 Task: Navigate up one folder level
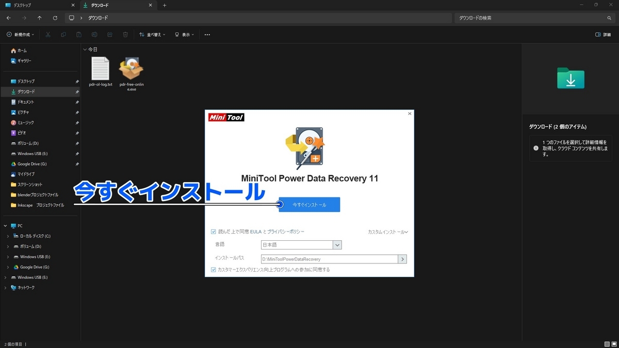pos(40,18)
